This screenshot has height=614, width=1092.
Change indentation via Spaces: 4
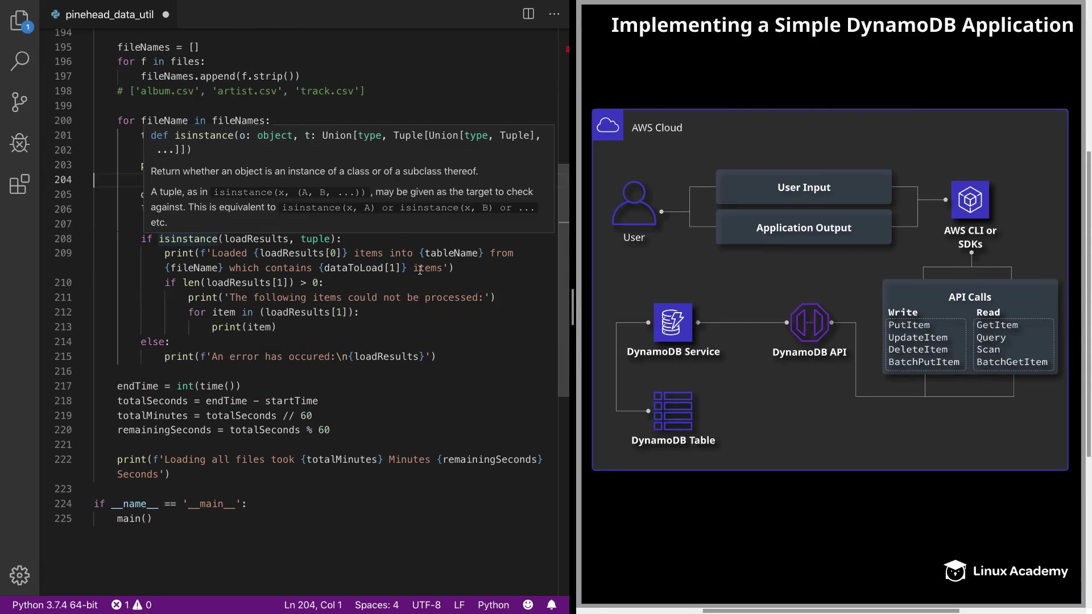[377, 605]
